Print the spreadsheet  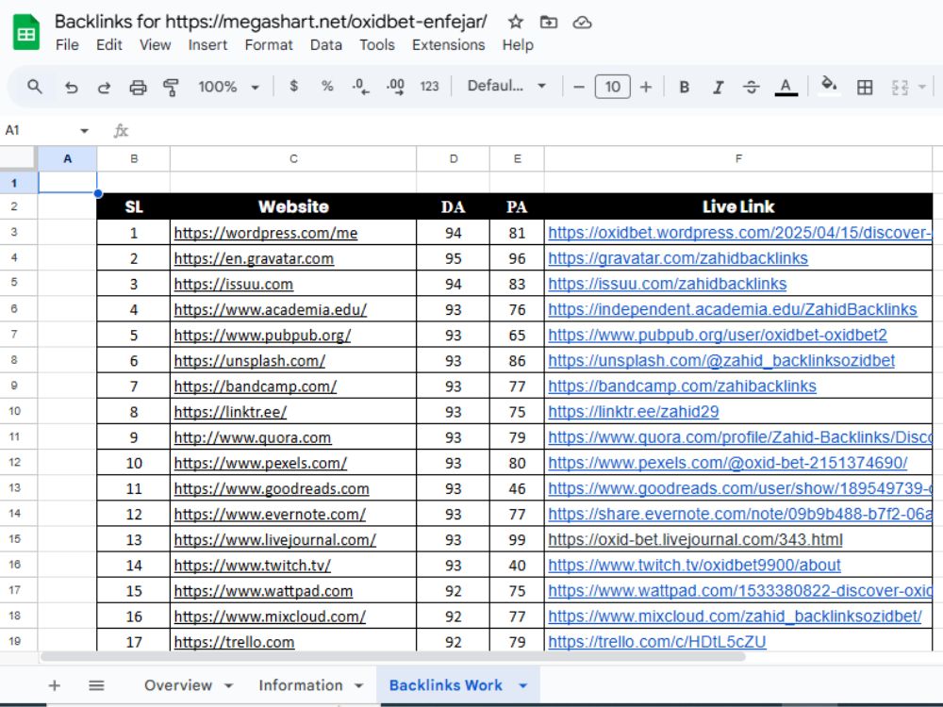click(x=138, y=87)
